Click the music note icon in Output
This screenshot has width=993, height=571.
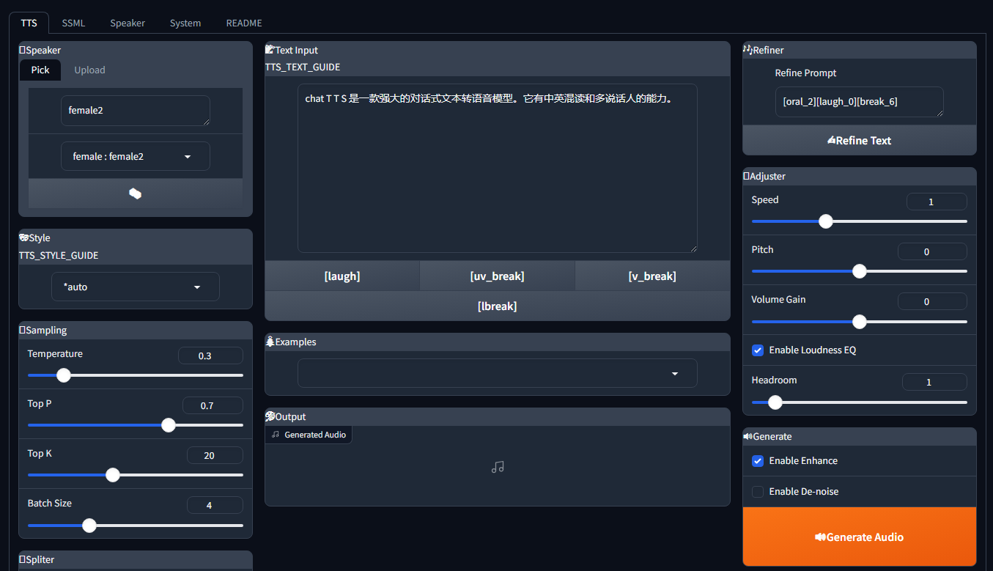point(498,467)
